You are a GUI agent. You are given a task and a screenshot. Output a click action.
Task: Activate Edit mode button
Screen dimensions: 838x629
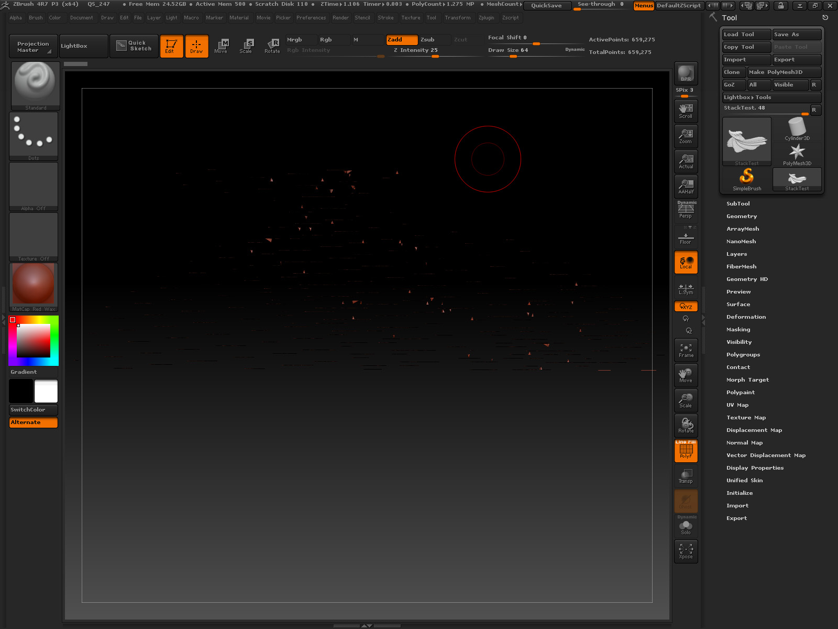171,46
